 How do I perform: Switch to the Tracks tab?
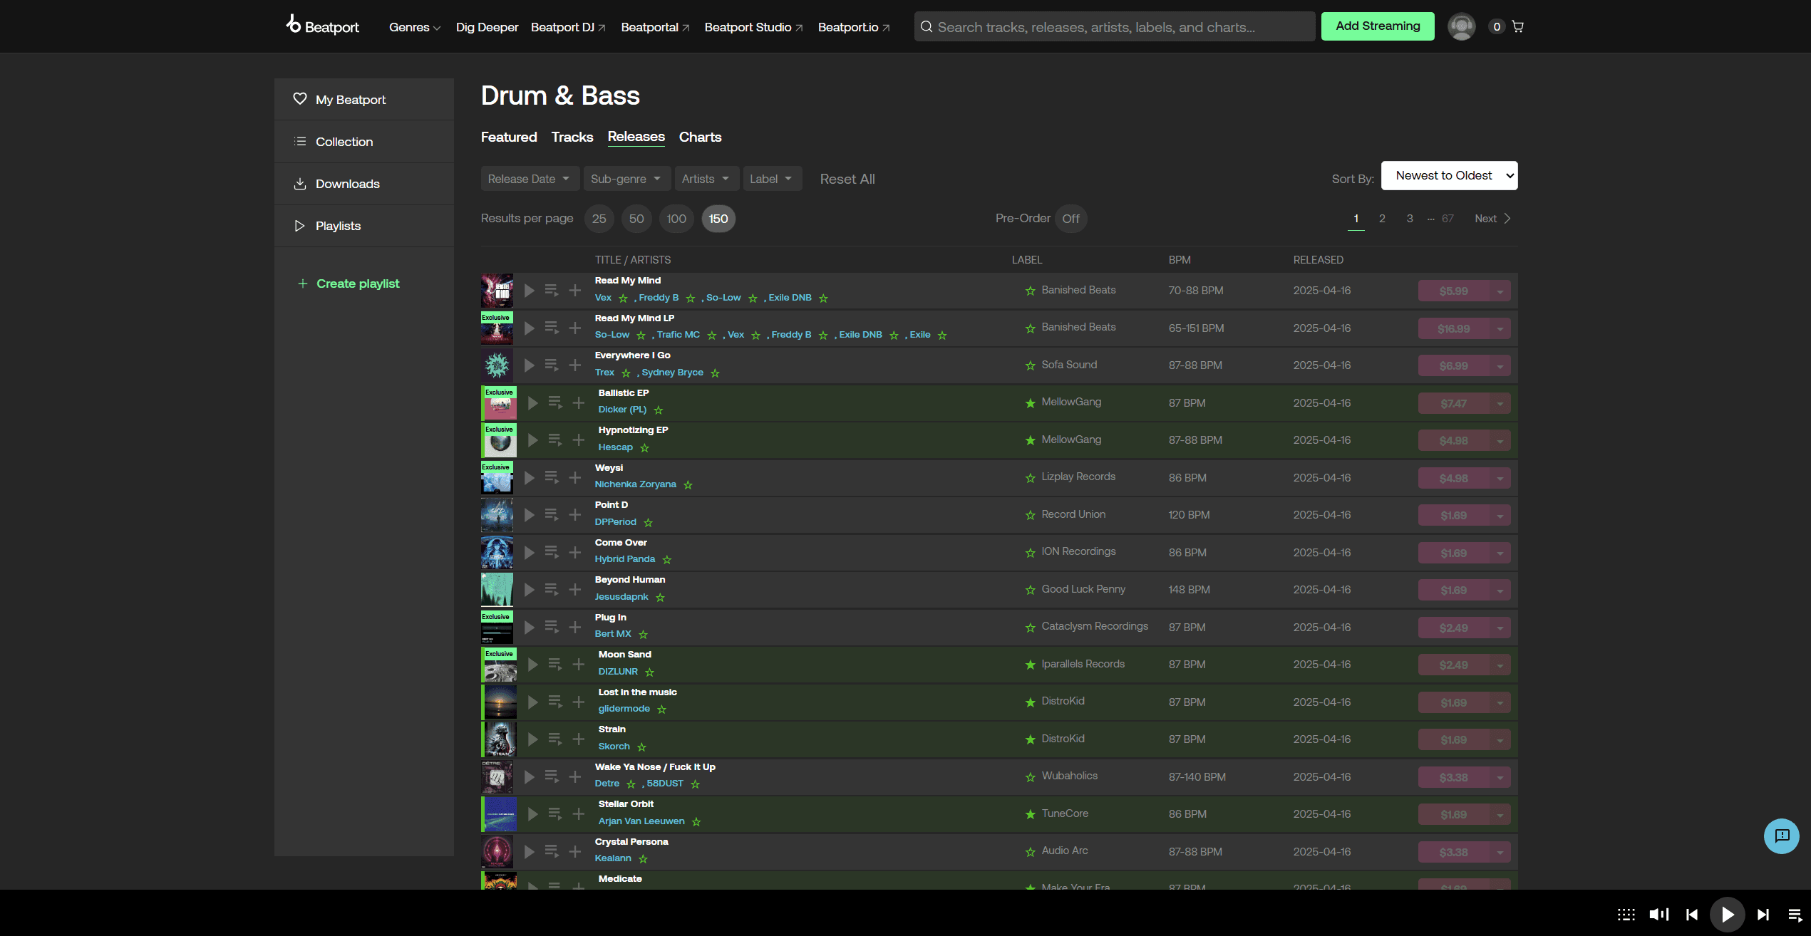(572, 137)
